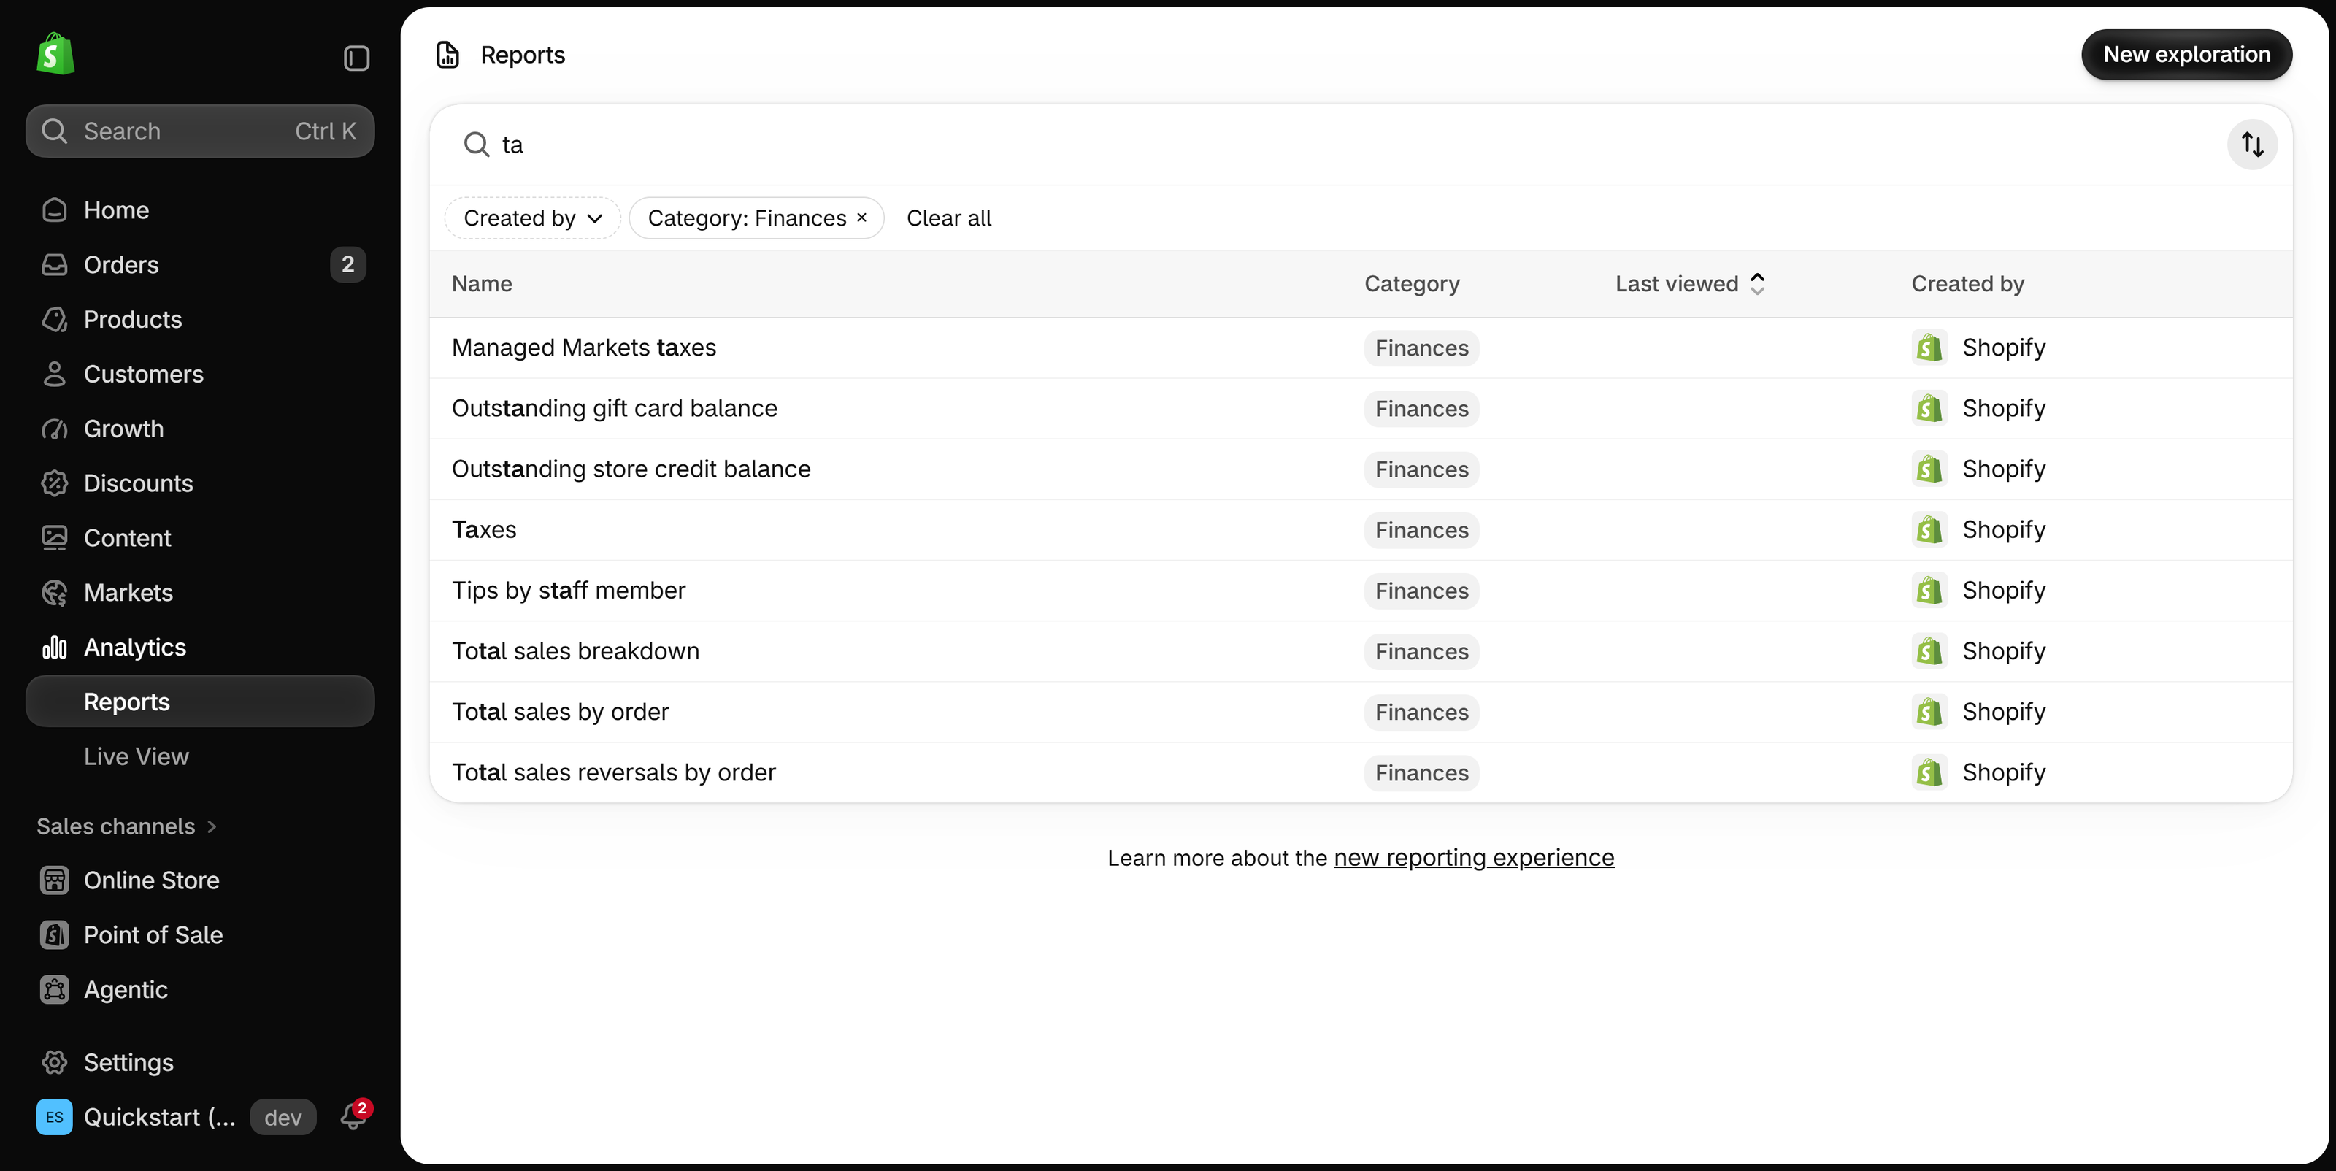
Task: Open Analytics in the sidebar
Action: pos(199,648)
